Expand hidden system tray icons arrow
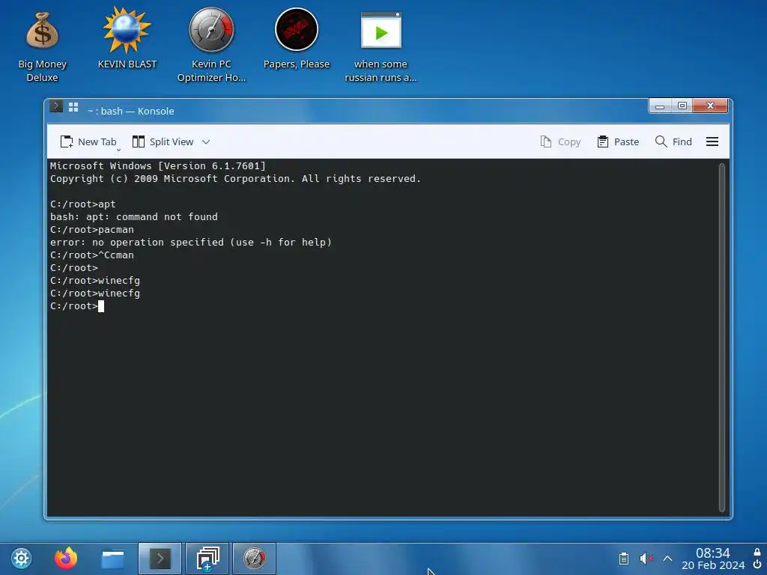 (667, 559)
